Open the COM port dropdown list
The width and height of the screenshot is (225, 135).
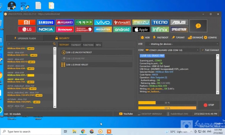click(172, 50)
